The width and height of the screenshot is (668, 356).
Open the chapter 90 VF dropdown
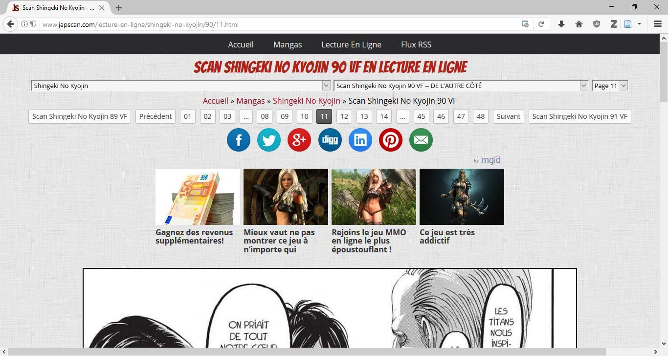click(461, 86)
